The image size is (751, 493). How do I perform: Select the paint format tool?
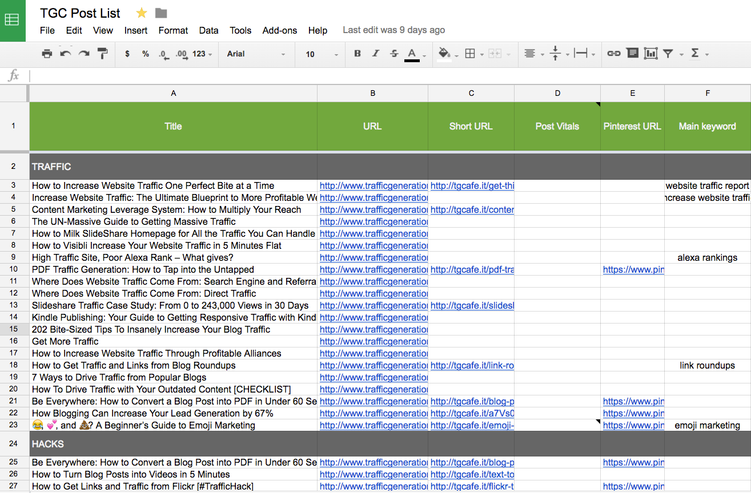point(103,54)
